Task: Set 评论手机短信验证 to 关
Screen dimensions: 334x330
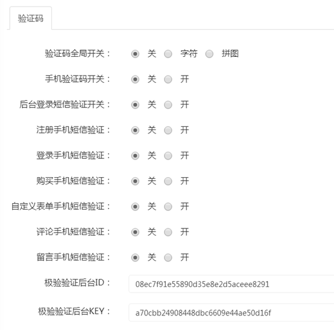Action: (135, 232)
